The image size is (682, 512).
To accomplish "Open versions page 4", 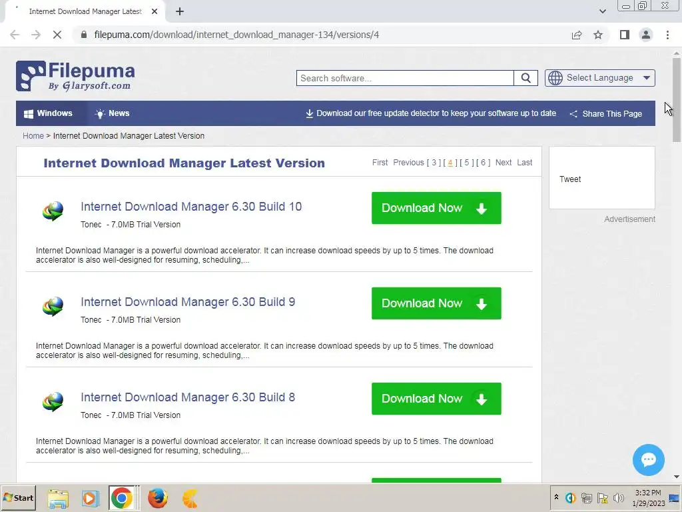I will 450,163.
